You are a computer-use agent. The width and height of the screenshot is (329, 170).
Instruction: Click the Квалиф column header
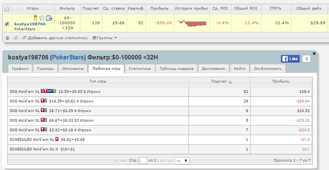click(x=135, y=8)
